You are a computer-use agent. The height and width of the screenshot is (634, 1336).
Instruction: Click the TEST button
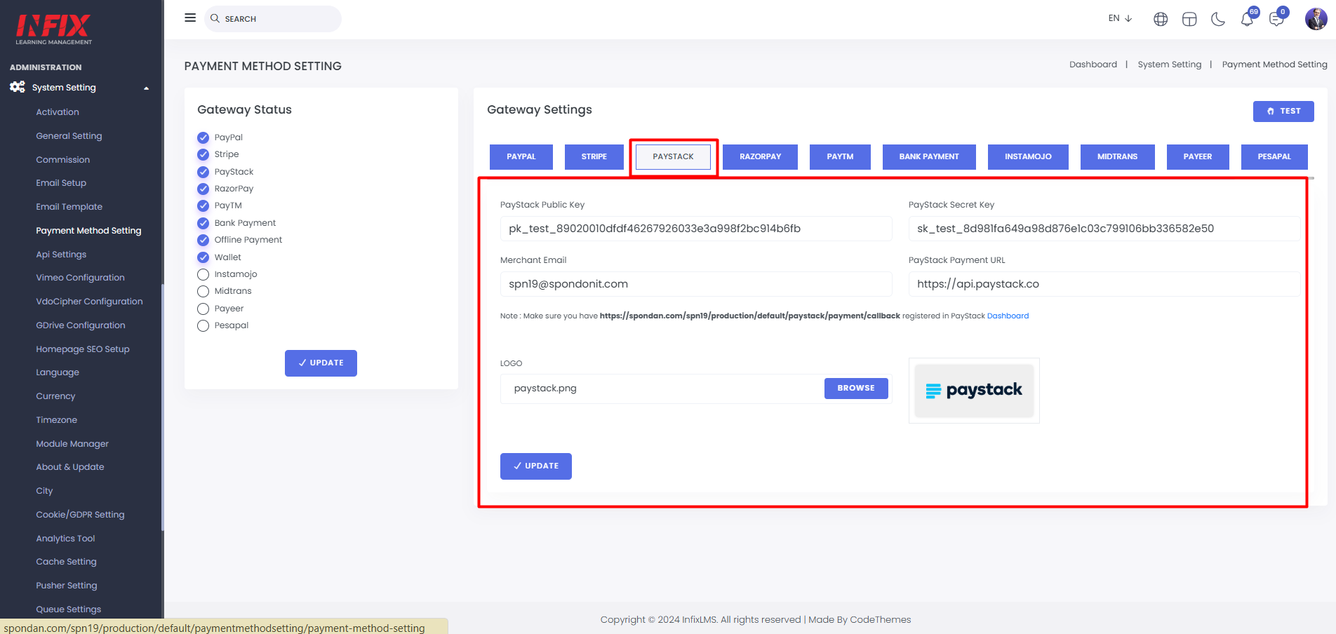click(1283, 111)
